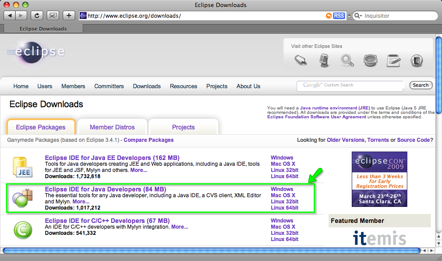Click More... in Java Developers description

pos(81,202)
